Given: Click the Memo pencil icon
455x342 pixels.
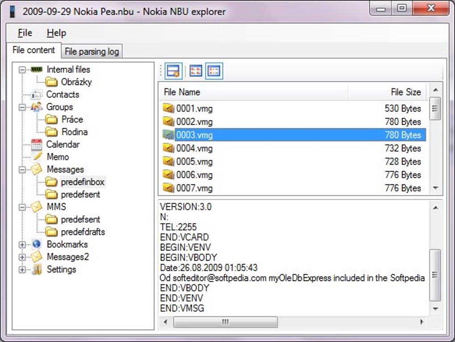Looking at the screenshot, I should tap(38, 157).
